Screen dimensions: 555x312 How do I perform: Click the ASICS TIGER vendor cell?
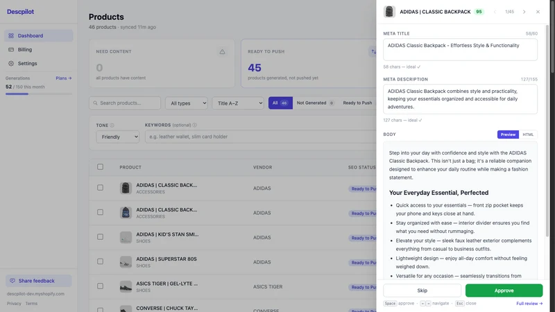pyautogui.click(x=268, y=286)
